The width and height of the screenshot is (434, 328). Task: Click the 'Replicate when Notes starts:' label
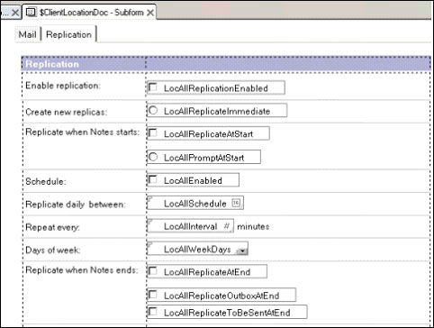click(83, 132)
